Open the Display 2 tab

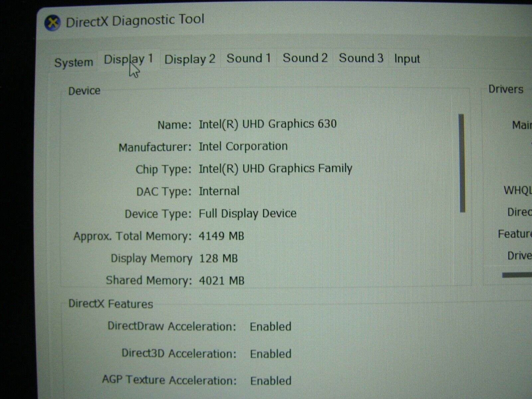(190, 59)
